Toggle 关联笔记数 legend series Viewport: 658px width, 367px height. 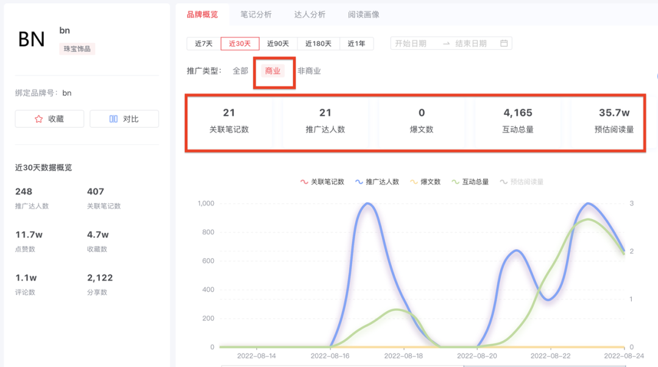click(322, 181)
